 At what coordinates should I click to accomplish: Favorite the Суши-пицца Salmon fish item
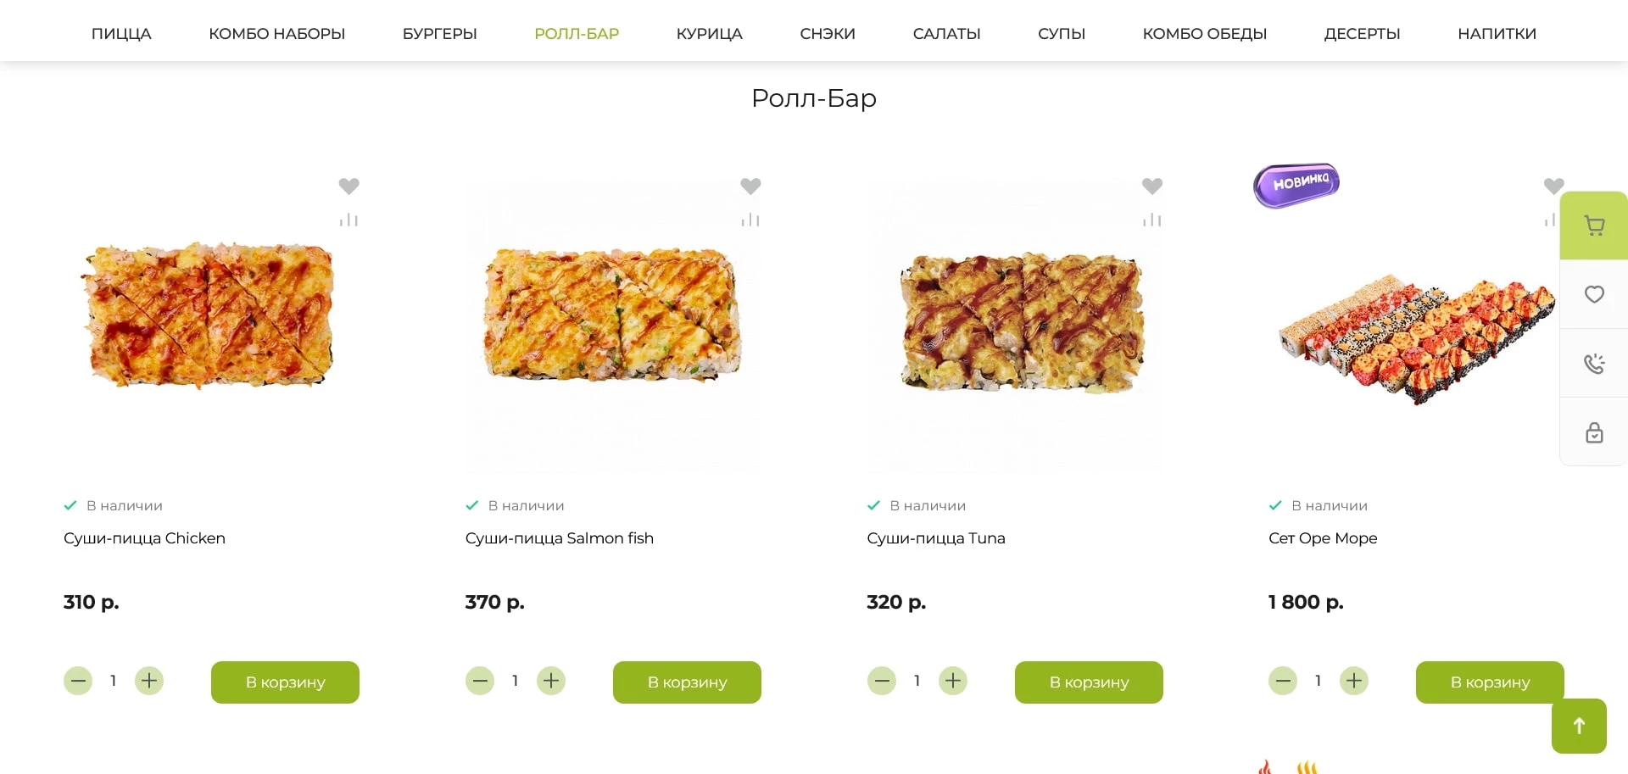750,186
